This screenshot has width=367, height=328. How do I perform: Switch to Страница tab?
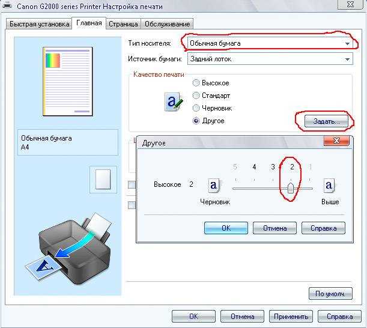(x=123, y=24)
